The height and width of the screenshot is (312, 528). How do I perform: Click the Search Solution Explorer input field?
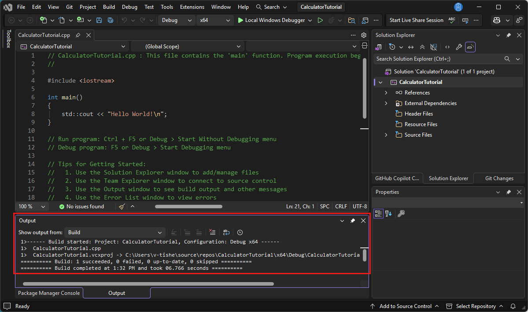coord(439,59)
